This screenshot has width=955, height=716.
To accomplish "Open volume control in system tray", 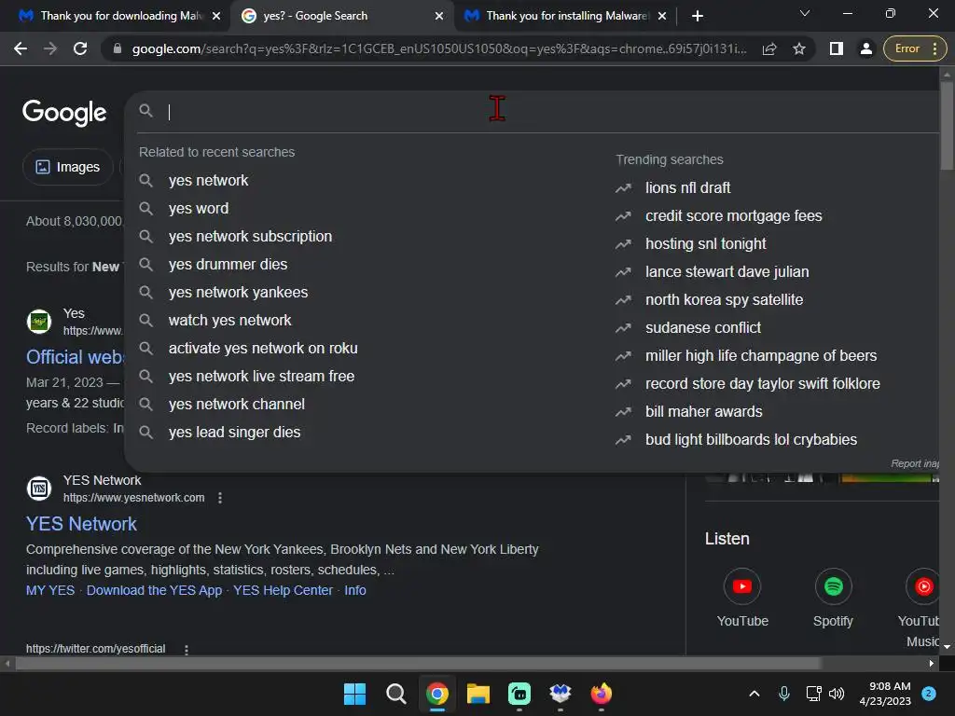I will tap(837, 694).
